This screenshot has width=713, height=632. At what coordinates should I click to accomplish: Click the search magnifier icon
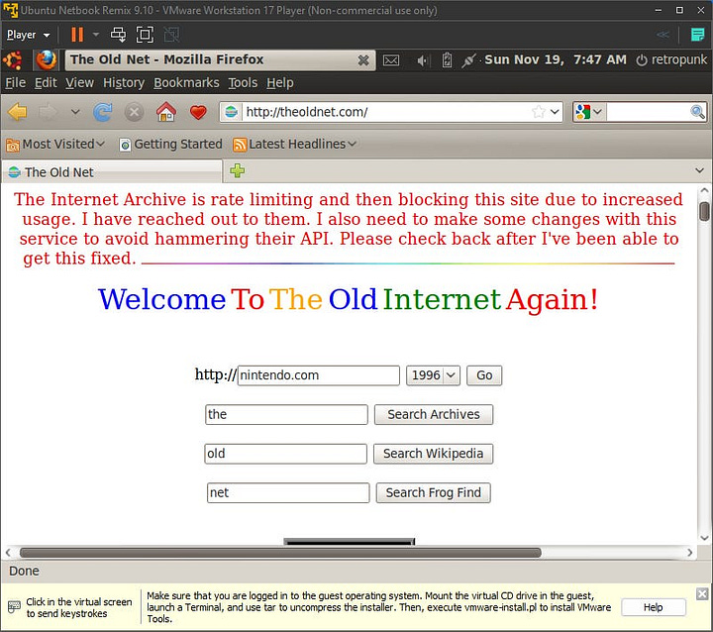[697, 112]
